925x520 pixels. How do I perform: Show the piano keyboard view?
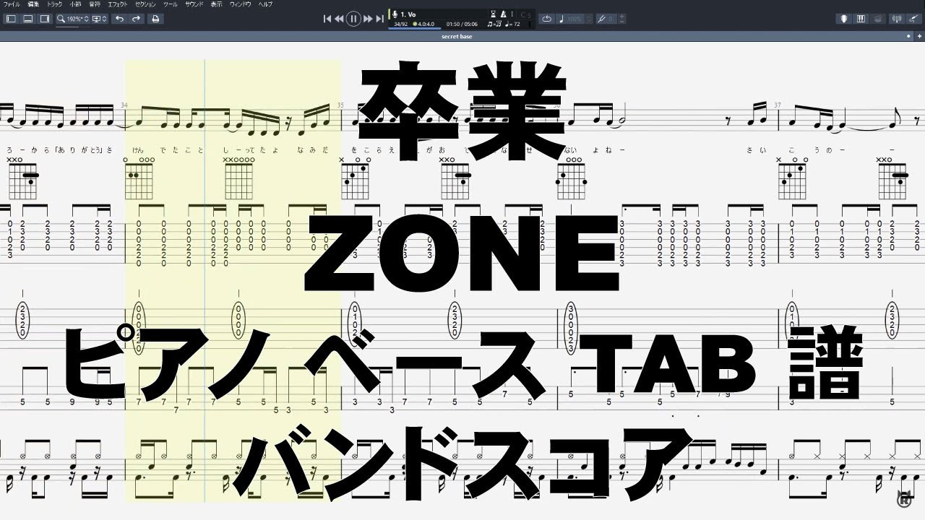861,19
